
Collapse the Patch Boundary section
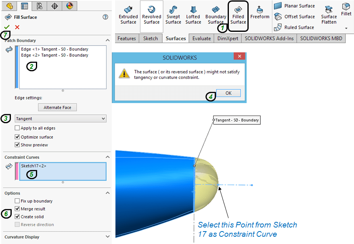point(107,40)
